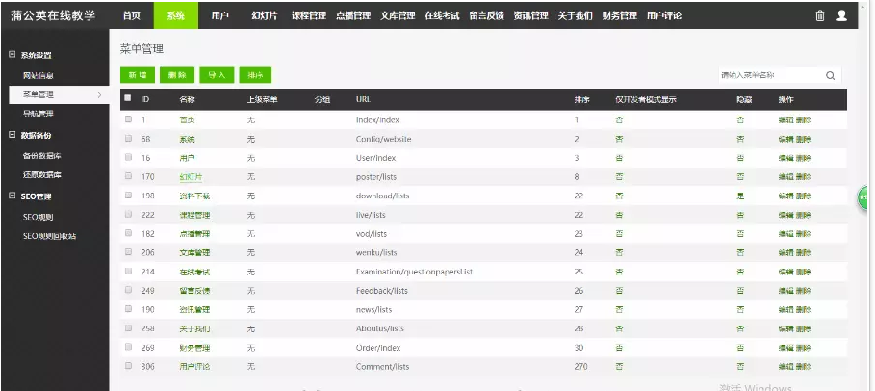Click the 蒲公英在线教学 site title
Image resolution: width=875 pixels, height=391 pixels.
[x=52, y=15]
